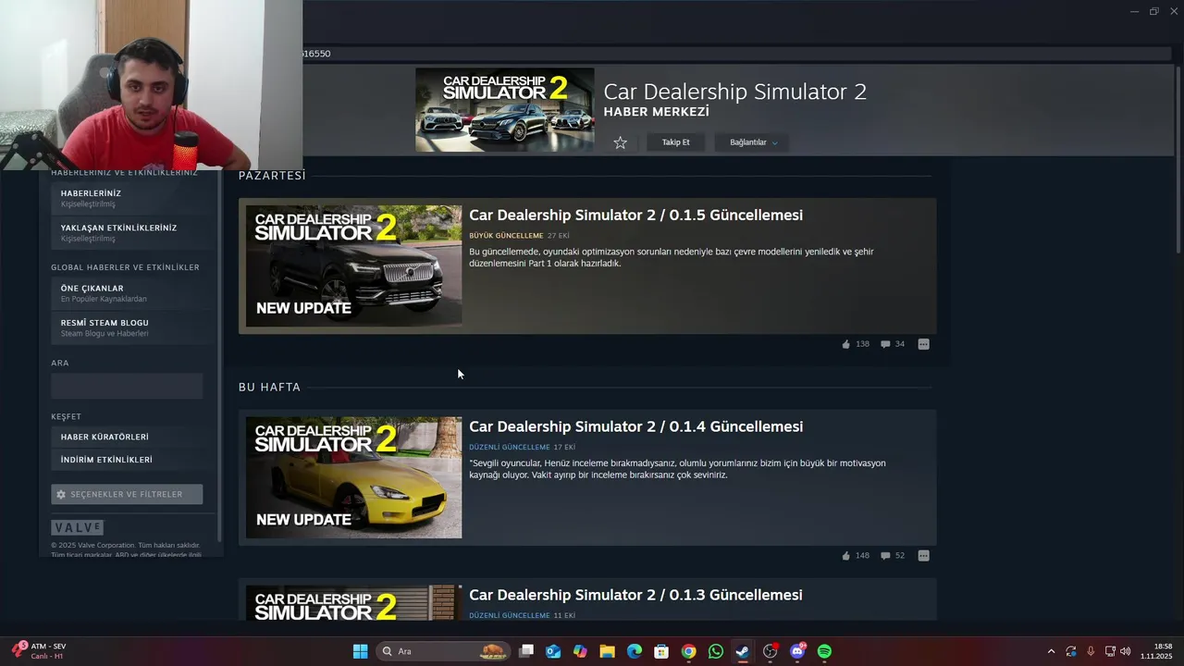Open Car Dealership Simulator 2 / 0.1.5 Güncellemesi title
Screen dimensions: 1184x666
[635, 215]
